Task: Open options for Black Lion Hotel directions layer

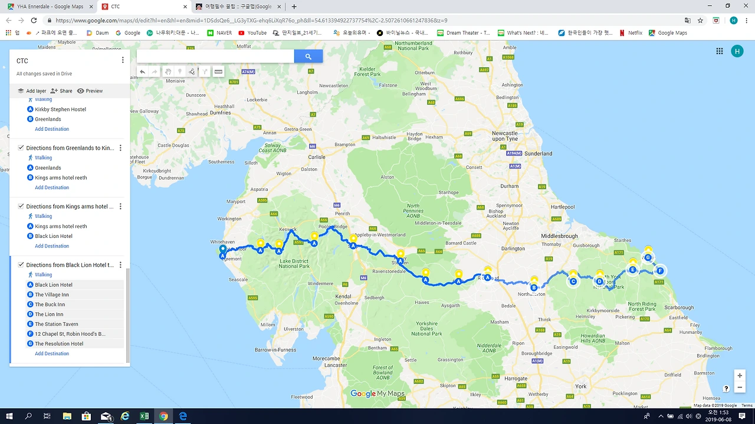Action: point(120,265)
